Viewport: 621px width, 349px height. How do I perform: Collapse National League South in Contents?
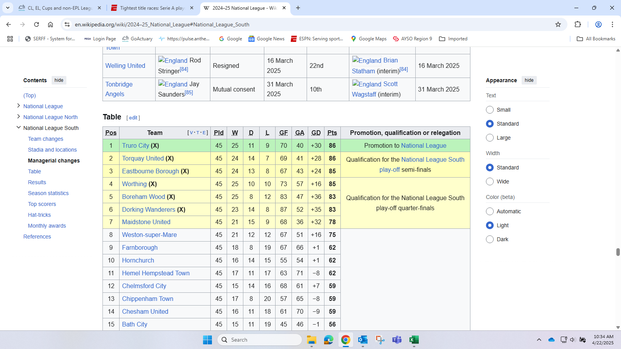pos(18,127)
